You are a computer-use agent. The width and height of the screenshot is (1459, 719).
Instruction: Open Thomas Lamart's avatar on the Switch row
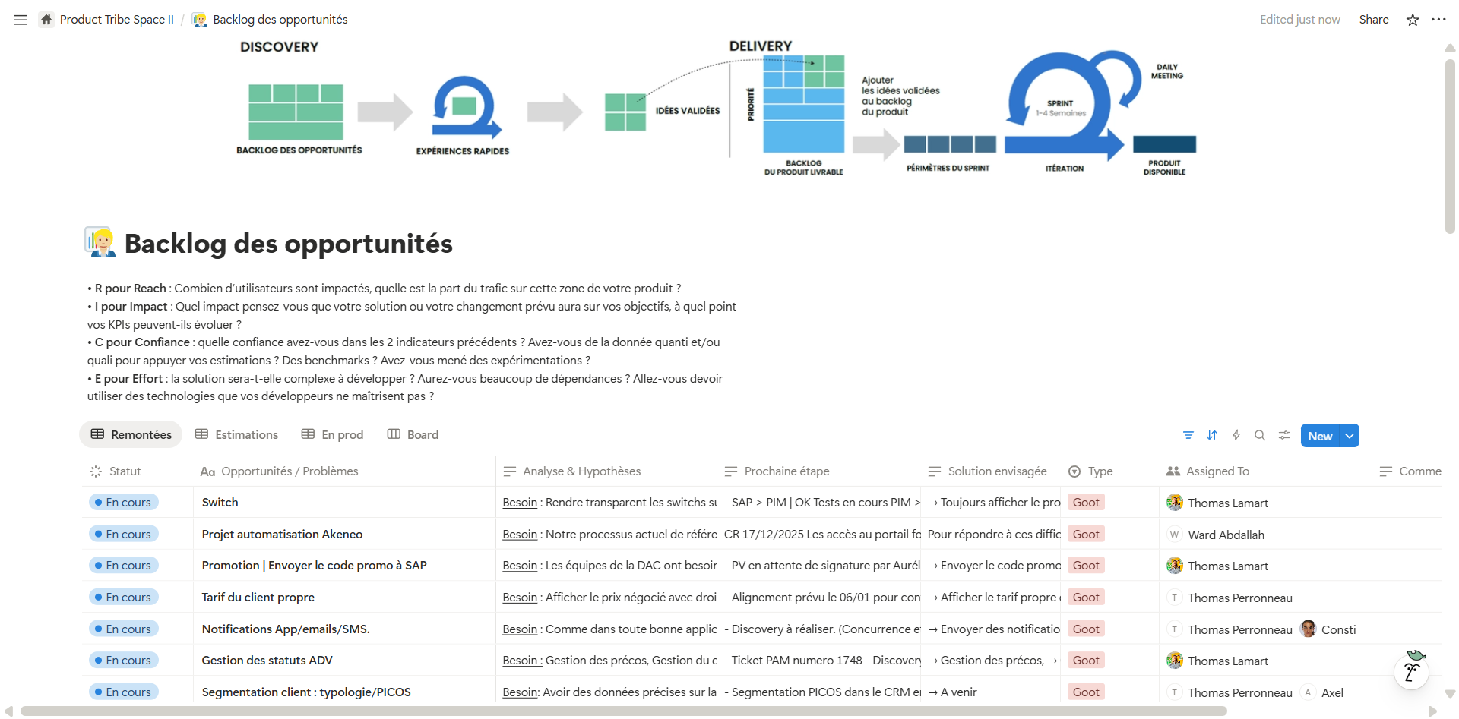pyautogui.click(x=1174, y=502)
